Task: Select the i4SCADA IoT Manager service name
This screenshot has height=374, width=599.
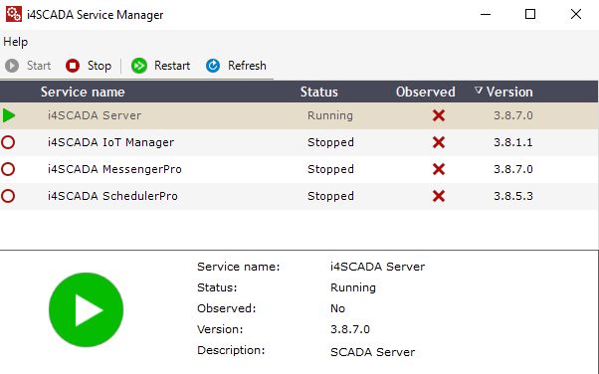Action: [110, 142]
